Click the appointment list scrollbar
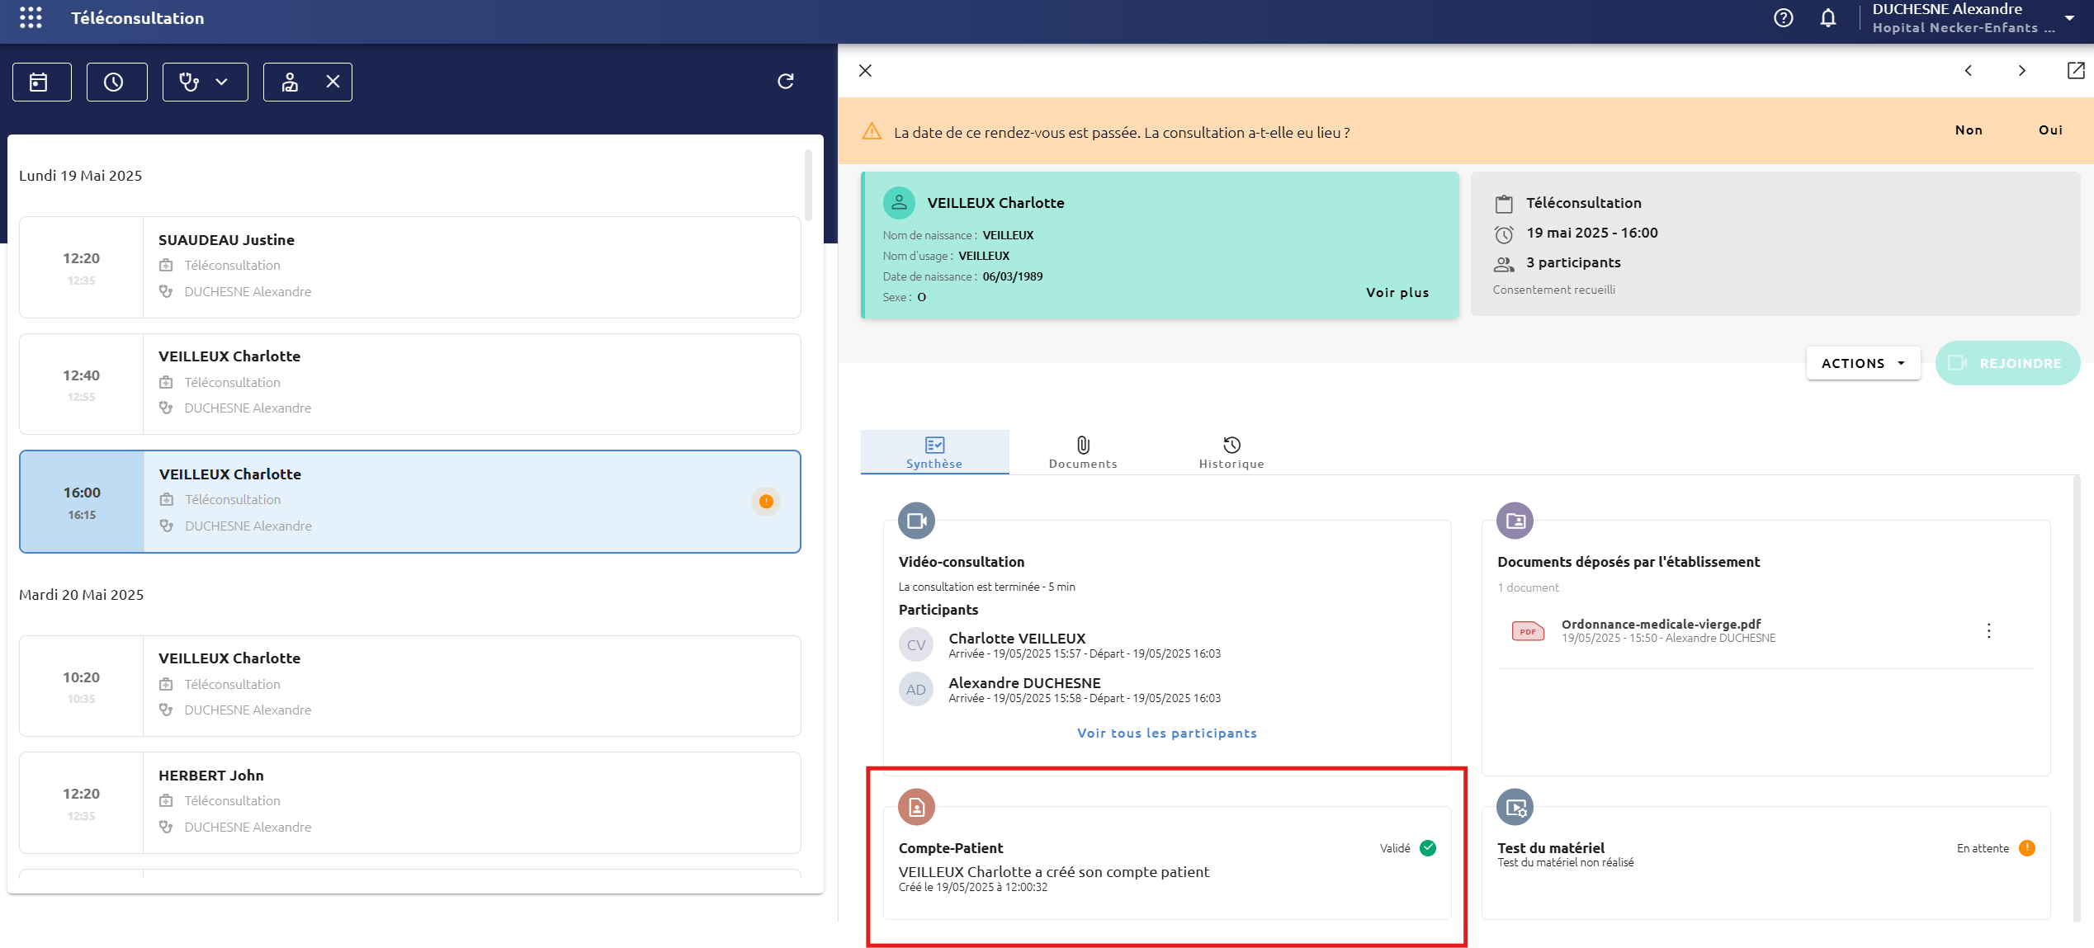The height and width of the screenshot is (948, 2094). coord(808,186)
